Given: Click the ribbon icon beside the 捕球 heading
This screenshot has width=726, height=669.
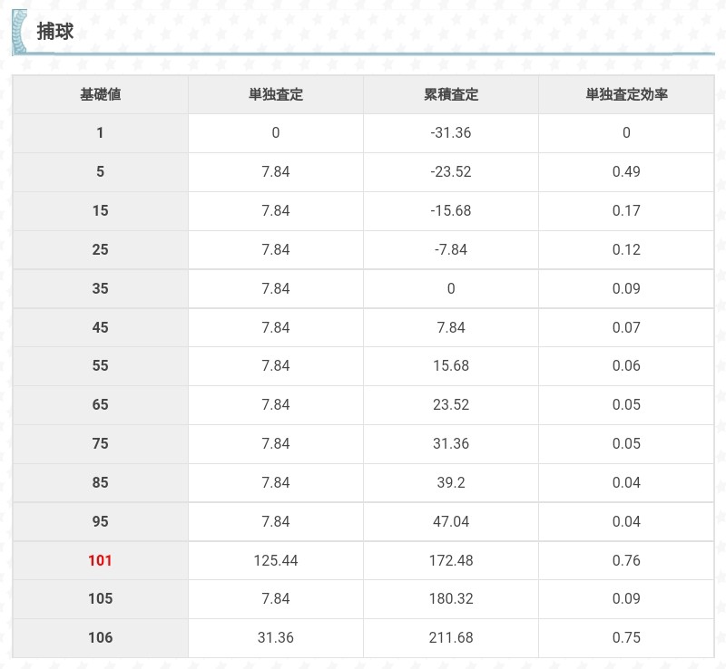Looking at the screenshot, I should 20,32.
